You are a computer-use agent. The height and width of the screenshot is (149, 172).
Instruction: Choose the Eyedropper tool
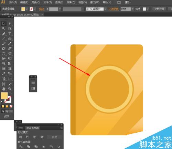tap(3, 74)
